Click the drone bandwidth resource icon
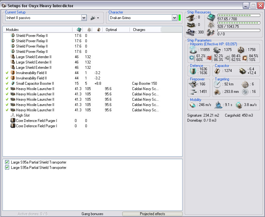 coord(211,32)
